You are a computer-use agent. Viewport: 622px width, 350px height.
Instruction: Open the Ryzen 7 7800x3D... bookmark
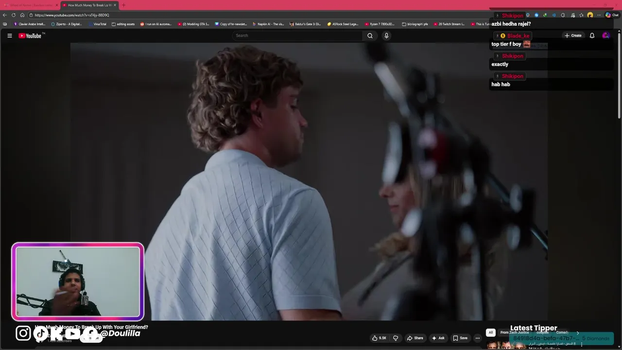(380, 24)
